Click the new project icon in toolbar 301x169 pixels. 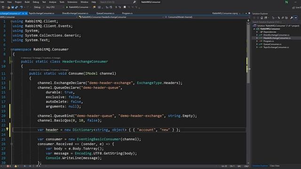[3, 8]
